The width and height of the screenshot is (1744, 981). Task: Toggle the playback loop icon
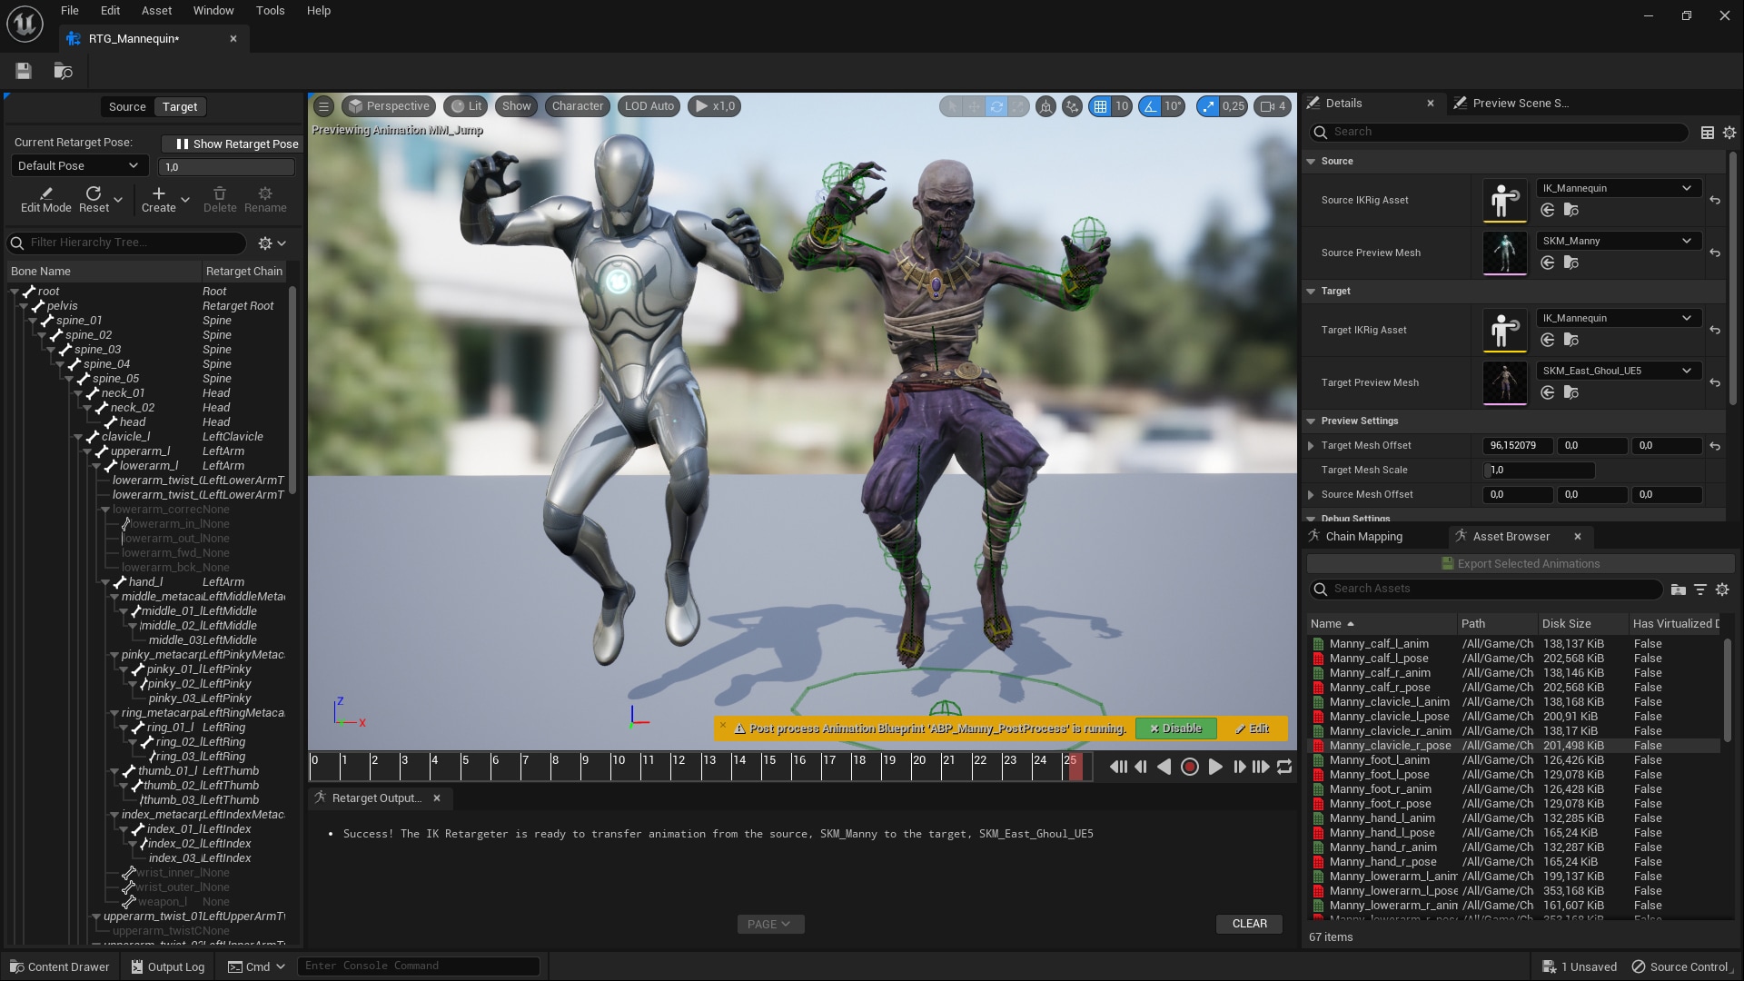(1284, 768)
